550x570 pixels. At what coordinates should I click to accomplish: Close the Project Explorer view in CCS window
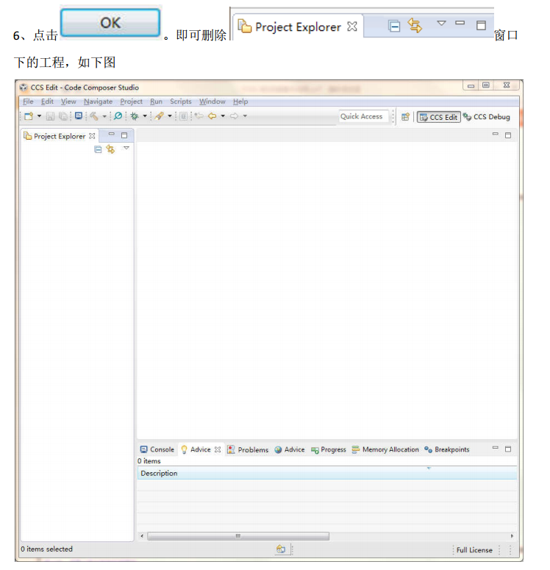(x=93, y=136)
